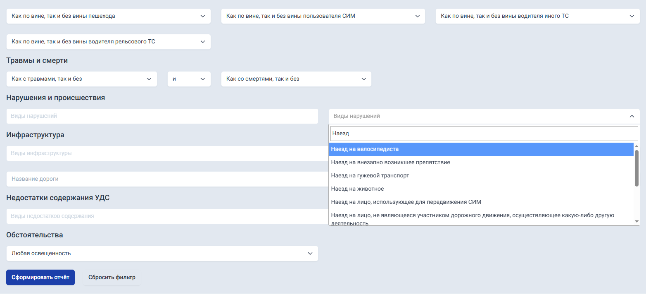Click the left 'Виды нарушений' input field
This screenshot has width=646, height=294.
(x=162, y=116)
